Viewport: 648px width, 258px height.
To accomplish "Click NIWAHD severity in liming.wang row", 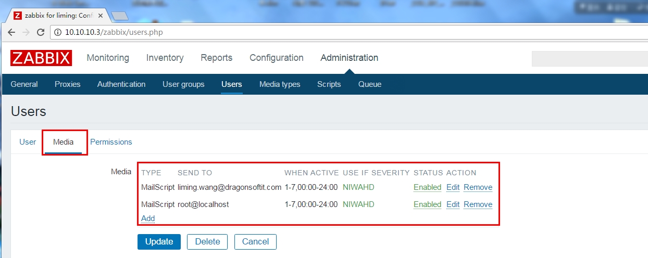I will coord(358,187).
